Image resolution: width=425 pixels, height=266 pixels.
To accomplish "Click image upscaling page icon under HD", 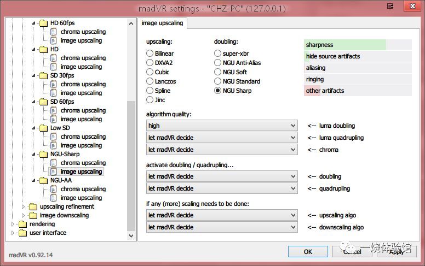I will [x=53, y=67].
